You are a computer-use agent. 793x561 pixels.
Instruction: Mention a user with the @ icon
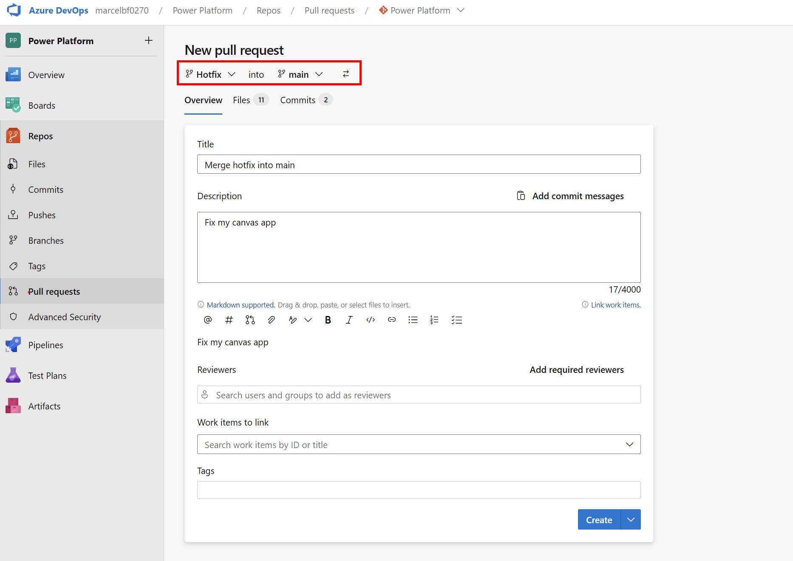(207, 320)
